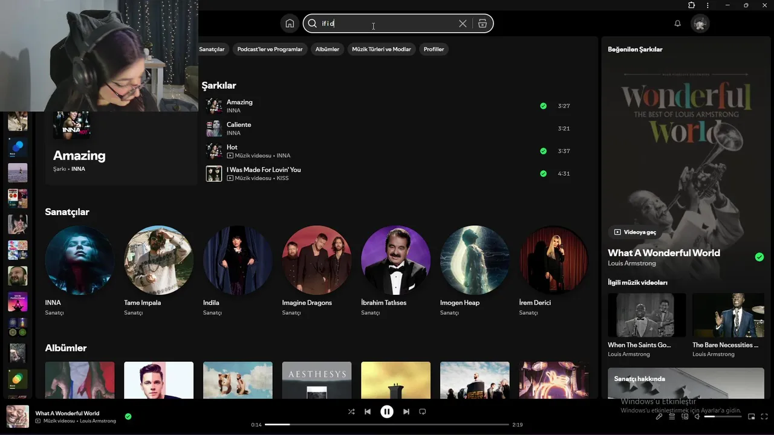The height and width of the screenshot is (435, 774).
Task: Open the now playing cover in player bar
Action: pos(18,417)
